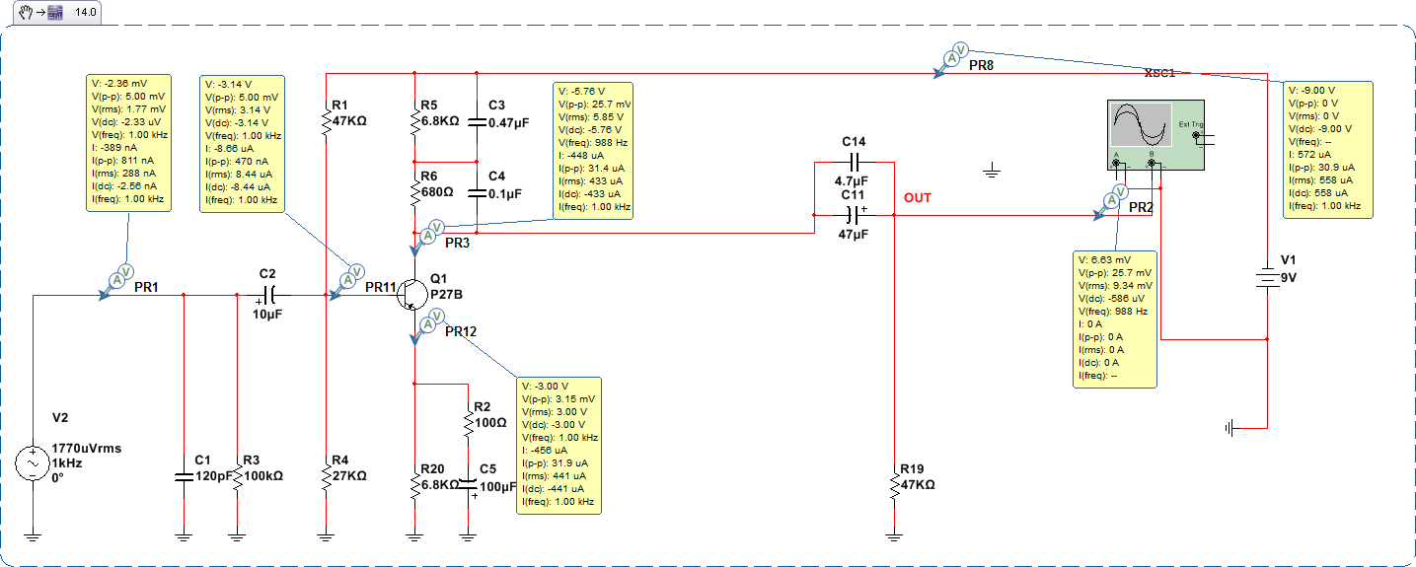This screenshot has height=567, width=1416.
Task: Click the PR12 readout box showing -3.00 V
Action: click(x=558, y=446)
